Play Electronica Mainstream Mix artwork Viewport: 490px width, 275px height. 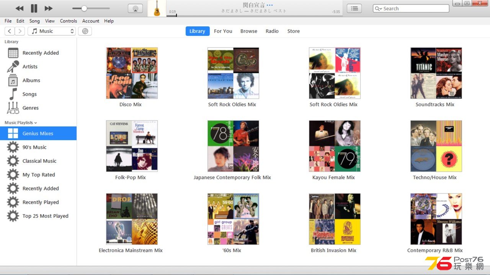132,219
